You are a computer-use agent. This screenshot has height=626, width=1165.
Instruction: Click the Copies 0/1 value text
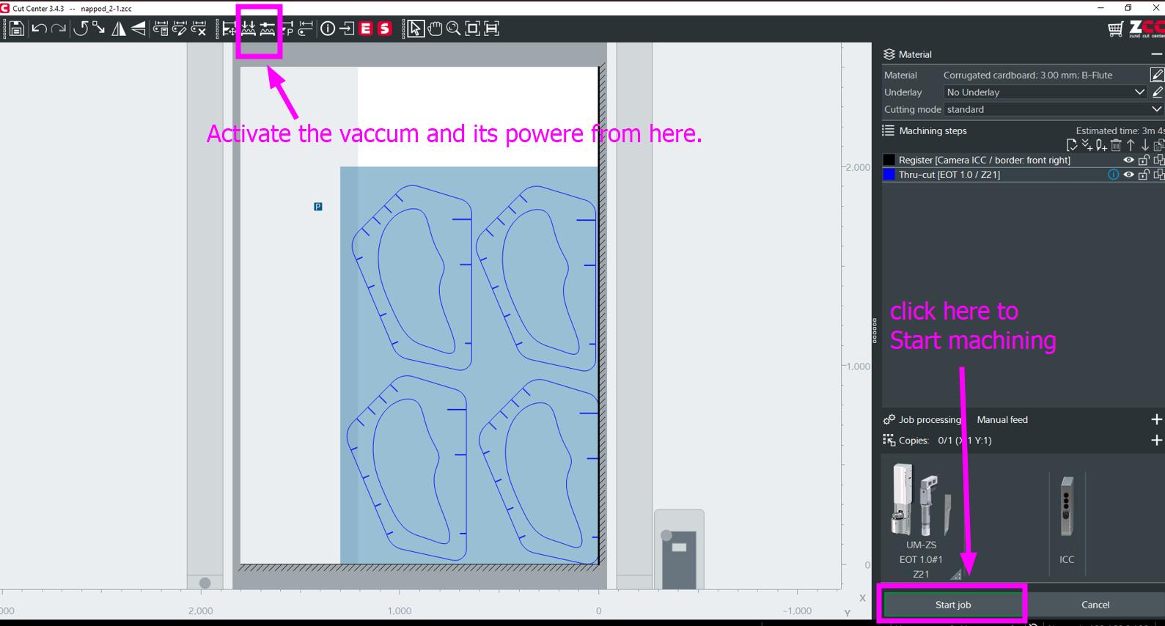pyautogui.click(x=965, y=441)
